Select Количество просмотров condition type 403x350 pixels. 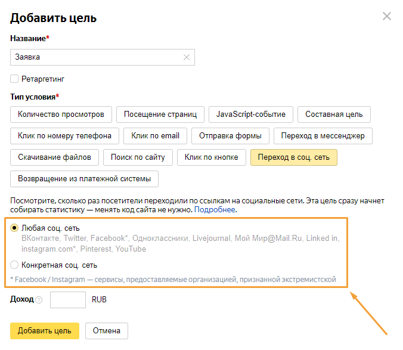(x=61, y=114)
